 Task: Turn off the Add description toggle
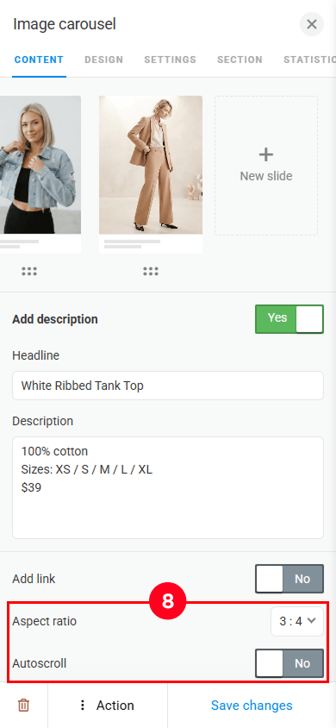click(x=289, y=319)
